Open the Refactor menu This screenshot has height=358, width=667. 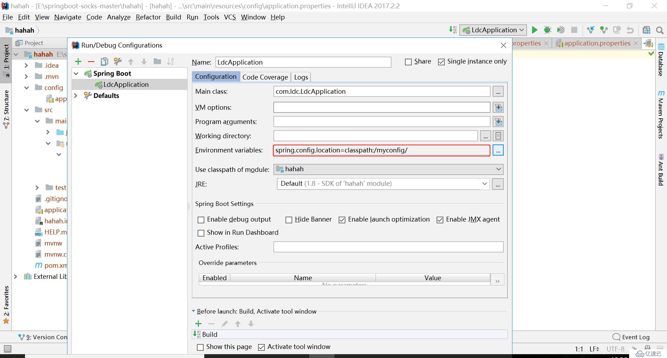[x=148, y=17]
